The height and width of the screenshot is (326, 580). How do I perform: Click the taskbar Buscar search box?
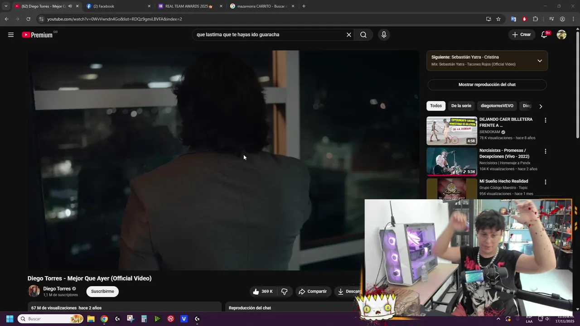[51, 319]
